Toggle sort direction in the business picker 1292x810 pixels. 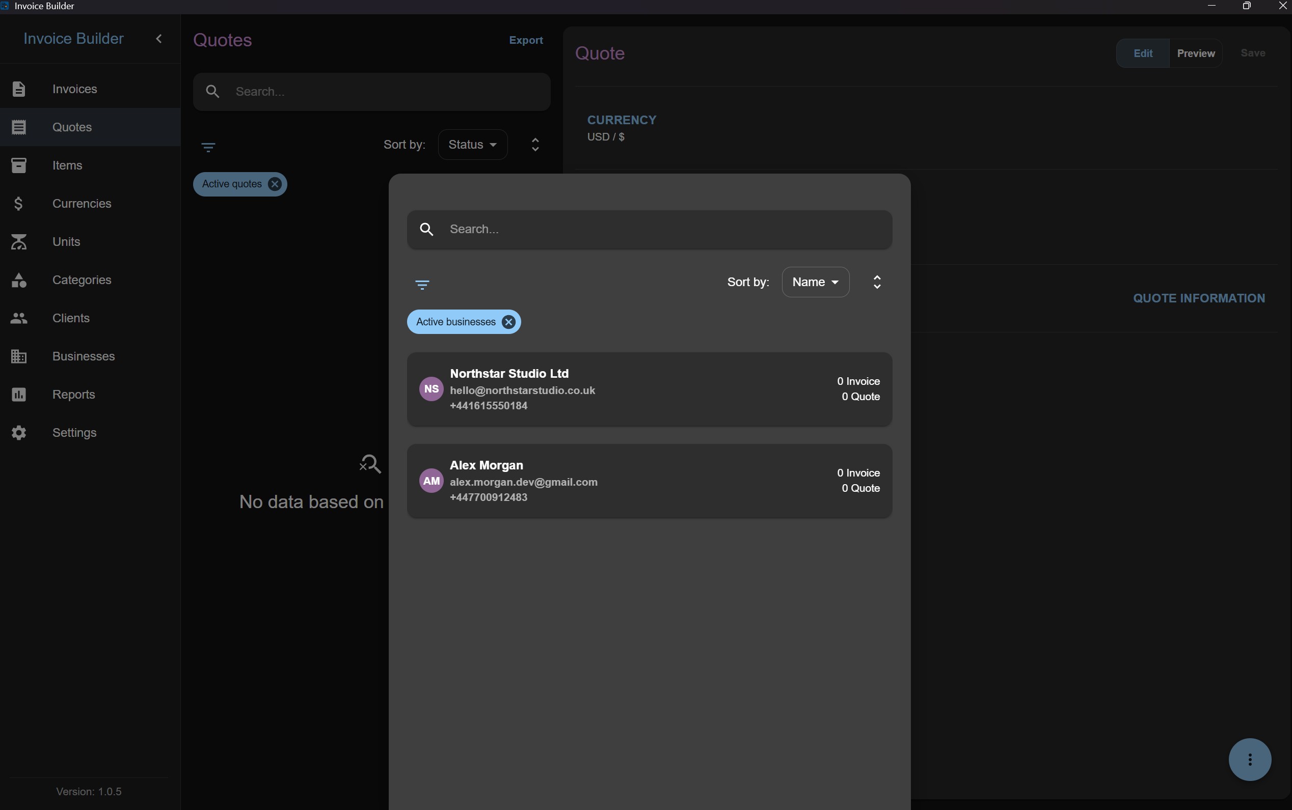coord(877,282)
